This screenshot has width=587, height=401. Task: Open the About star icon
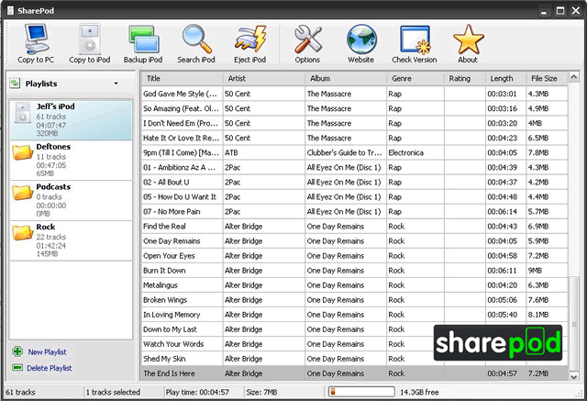pos(469,39)
